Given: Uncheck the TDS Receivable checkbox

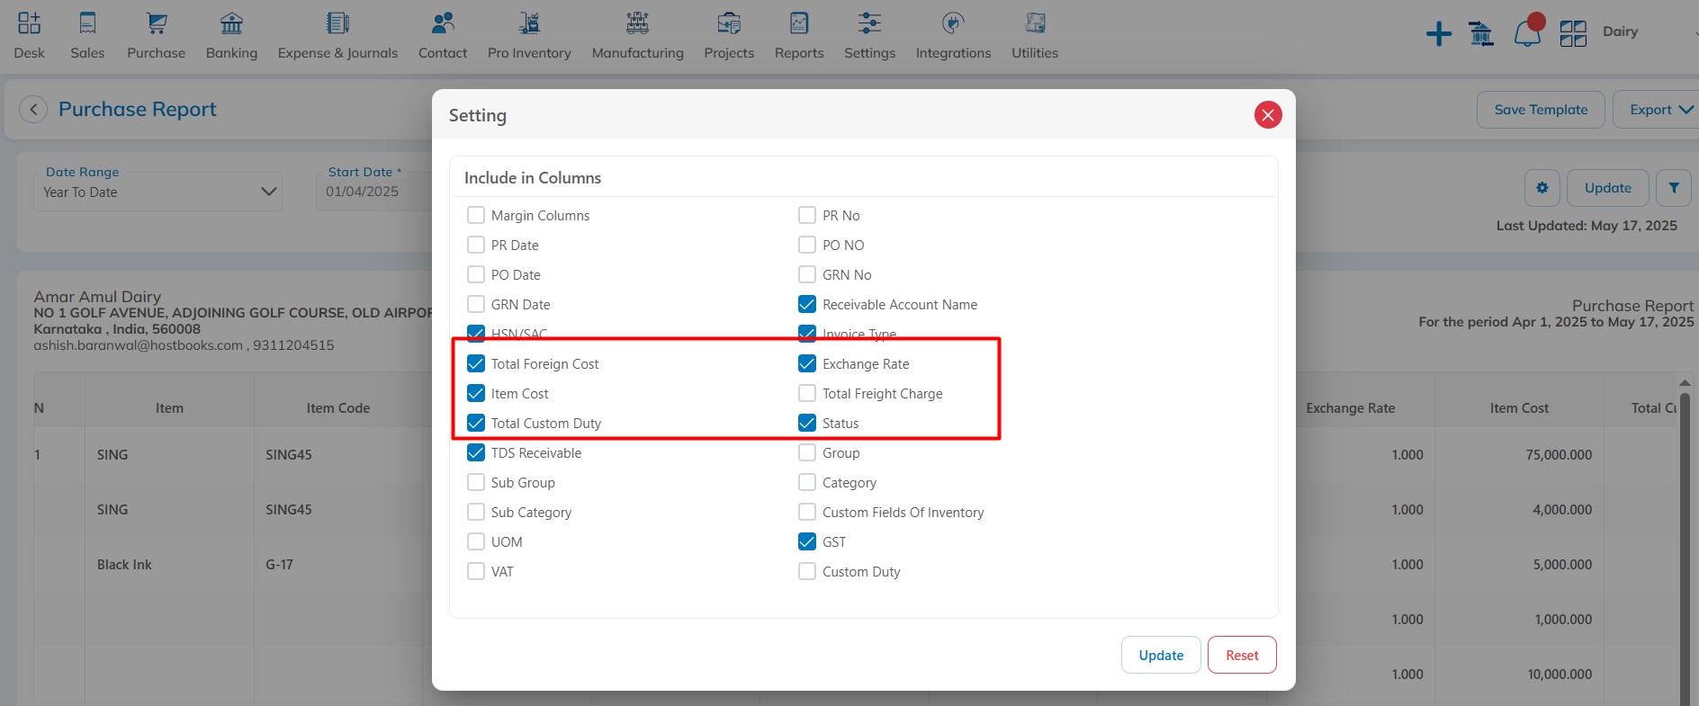Looking at the screenshot, I should [x=476, y=452].
